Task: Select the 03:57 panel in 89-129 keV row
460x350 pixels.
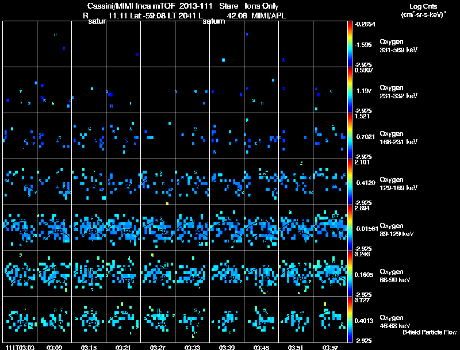Action: click(330, 228)
